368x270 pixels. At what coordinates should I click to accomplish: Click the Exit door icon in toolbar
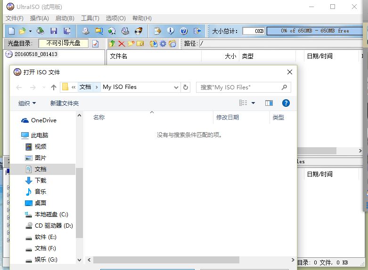[197, 31]
